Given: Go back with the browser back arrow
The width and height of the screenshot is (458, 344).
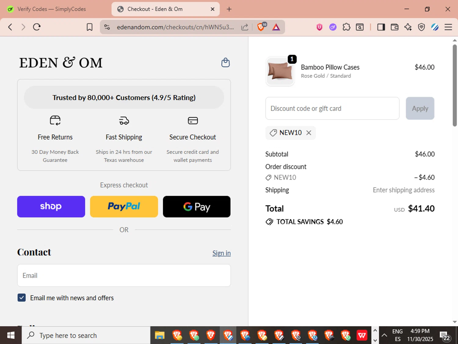Looking at the screenshot, I should pos(10,27).
